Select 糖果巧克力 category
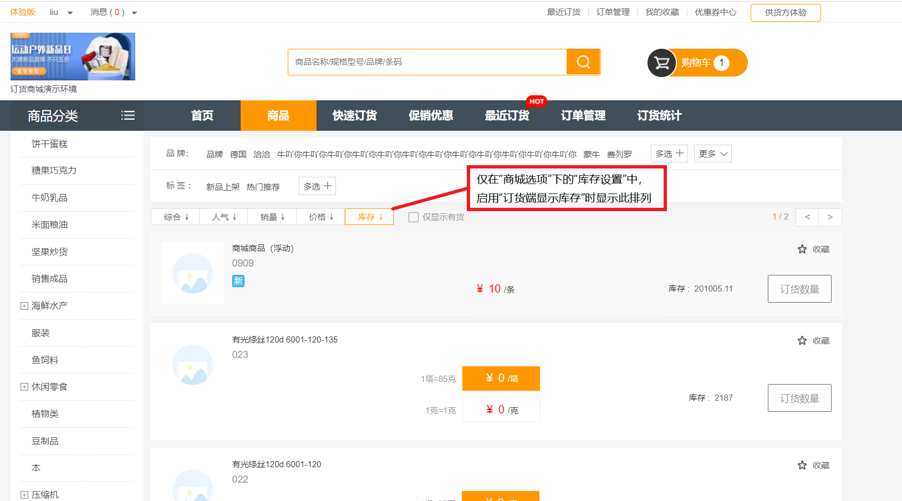The image size is (902, 501). pyautogui.click(x=54, y=171)
